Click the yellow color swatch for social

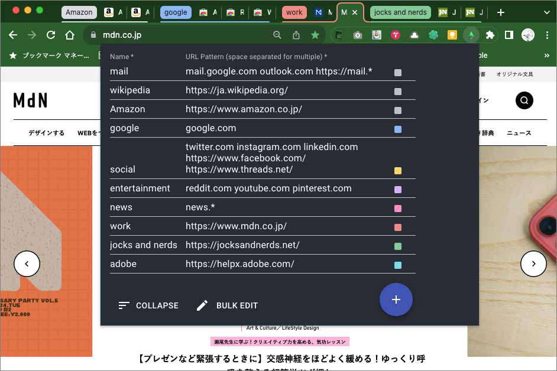[397, 170]
